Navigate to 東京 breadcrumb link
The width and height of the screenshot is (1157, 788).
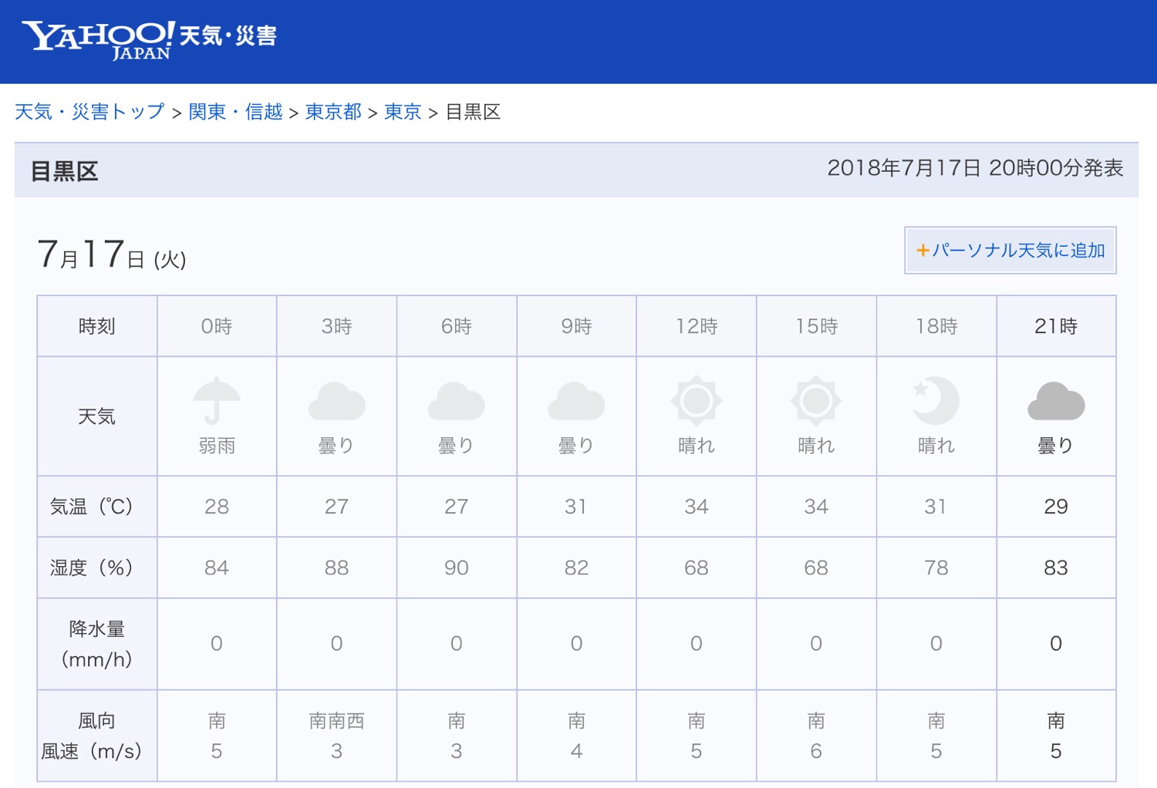(x=403, y=113)
